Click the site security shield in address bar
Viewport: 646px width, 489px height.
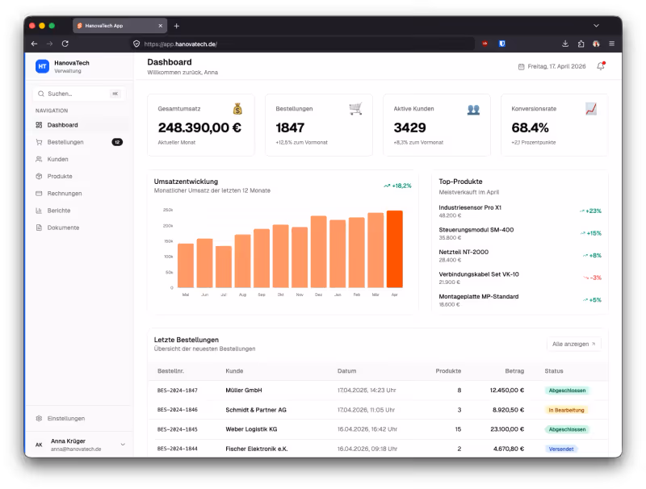136,44
